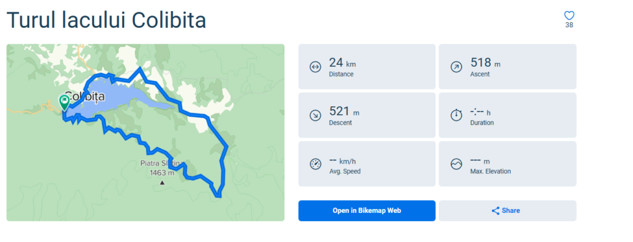This screenshot has width=633, height=242.
Task: Click the heart favorite icon
Action: click(569, 15)
